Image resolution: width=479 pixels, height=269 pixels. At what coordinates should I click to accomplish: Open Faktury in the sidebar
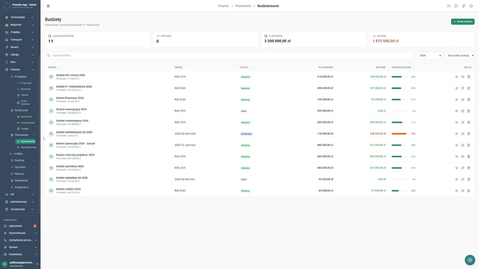pos(24,95)
